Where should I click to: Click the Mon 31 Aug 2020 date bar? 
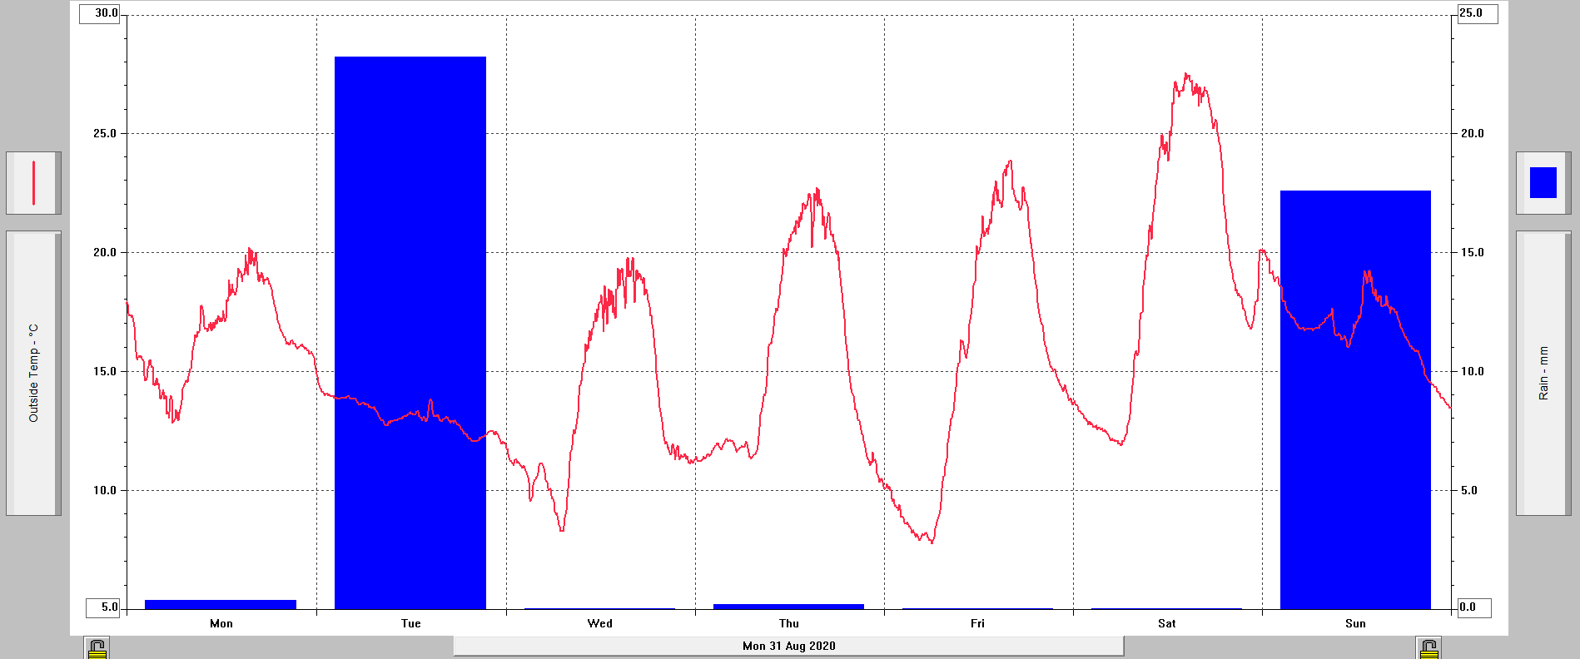tap(788, 646)
